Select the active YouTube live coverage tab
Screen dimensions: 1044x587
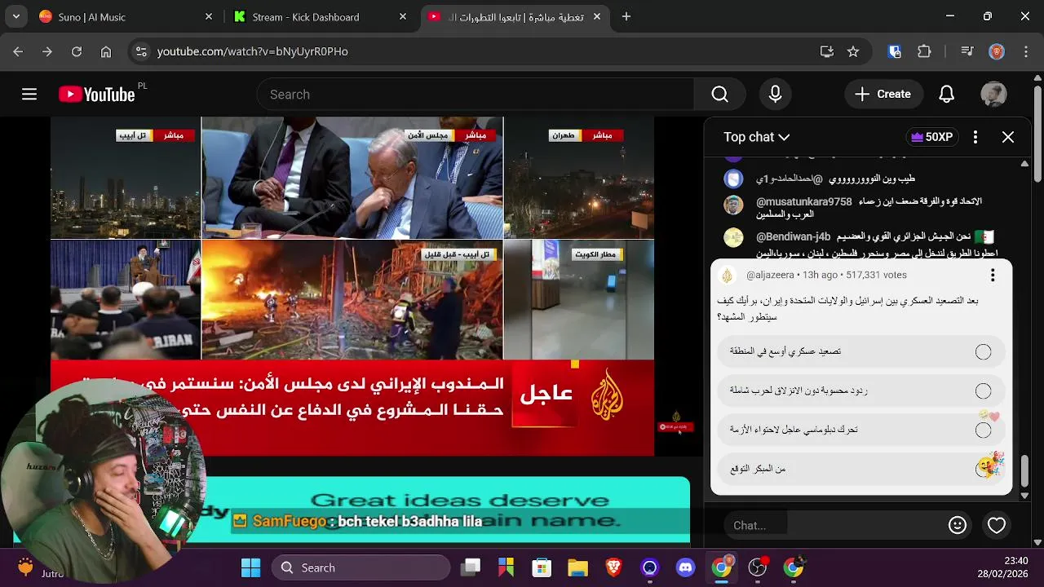click(515, 16)
